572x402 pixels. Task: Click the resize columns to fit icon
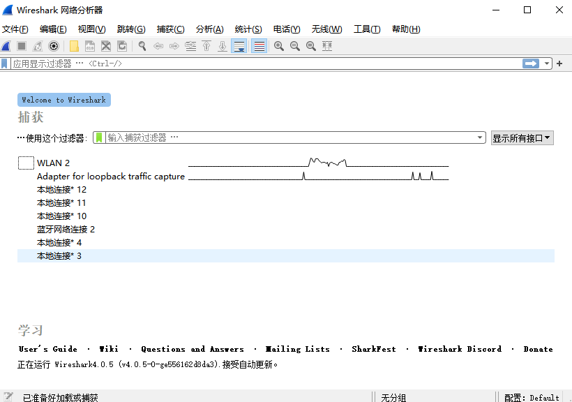click(x=327, y=46)
